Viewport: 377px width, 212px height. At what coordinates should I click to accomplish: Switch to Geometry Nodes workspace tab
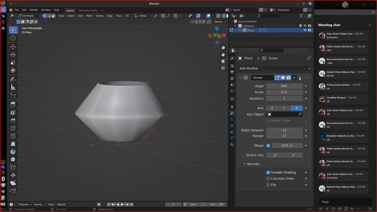pos(88,11)
